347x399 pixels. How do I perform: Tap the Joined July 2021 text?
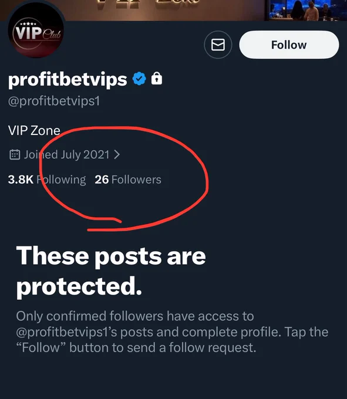click(67, 154)
